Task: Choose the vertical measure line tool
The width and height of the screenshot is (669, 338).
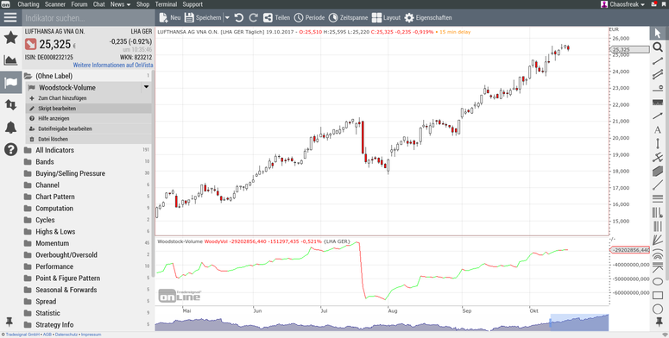Action: tap(658, 144)
